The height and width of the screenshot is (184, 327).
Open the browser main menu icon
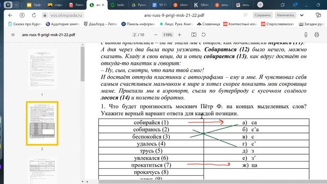(x=295, y=5)
